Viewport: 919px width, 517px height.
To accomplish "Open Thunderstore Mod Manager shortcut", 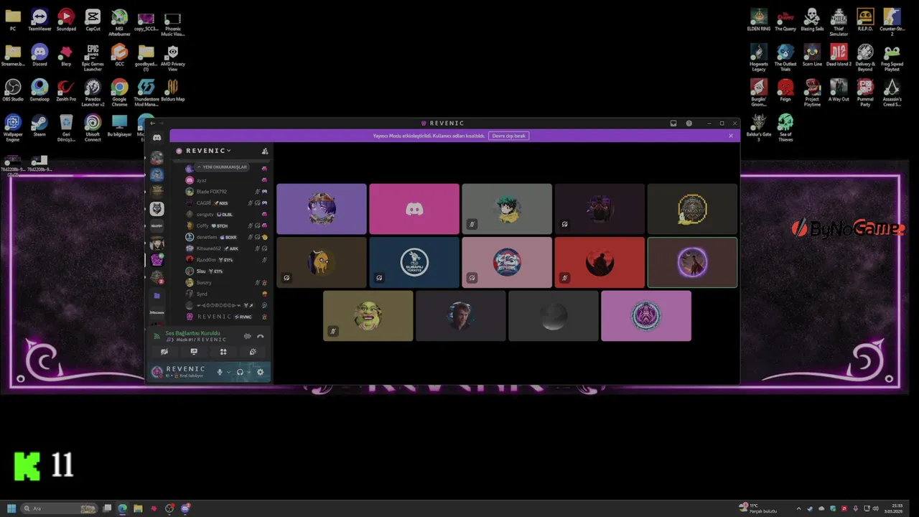I will [146, 93].
